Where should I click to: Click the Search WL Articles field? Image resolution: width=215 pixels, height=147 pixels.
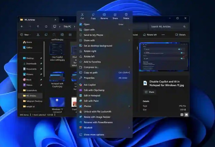[167, 27]
